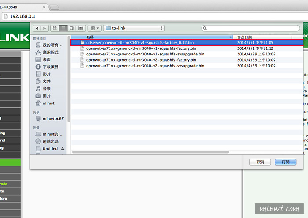Image resolution: width=308 pixels, height=218 pixels.
Task: Switch to icon view mode
Action: tap(55, 28)
